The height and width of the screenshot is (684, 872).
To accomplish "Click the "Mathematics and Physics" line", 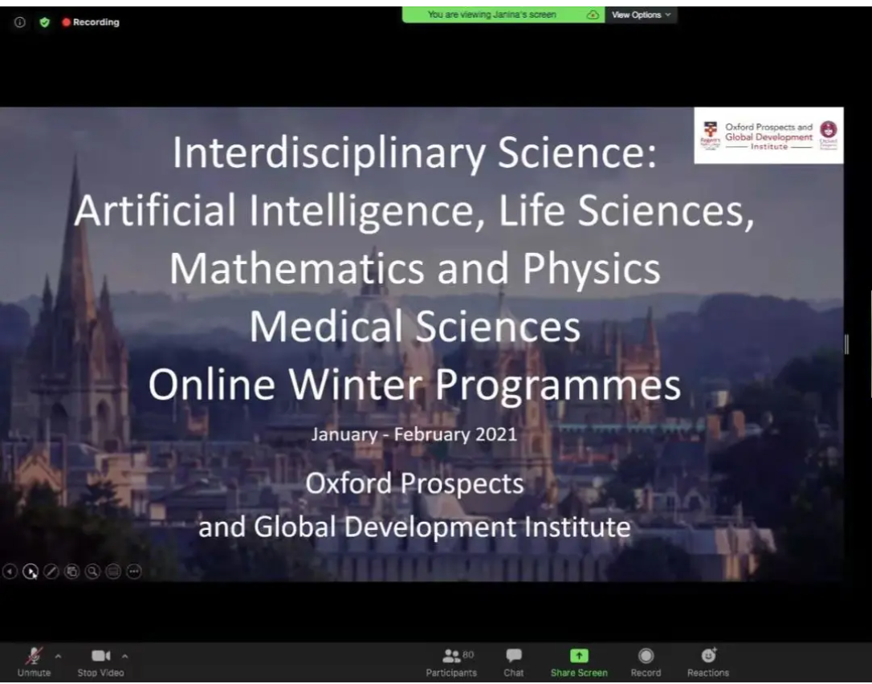I will 415,268.
